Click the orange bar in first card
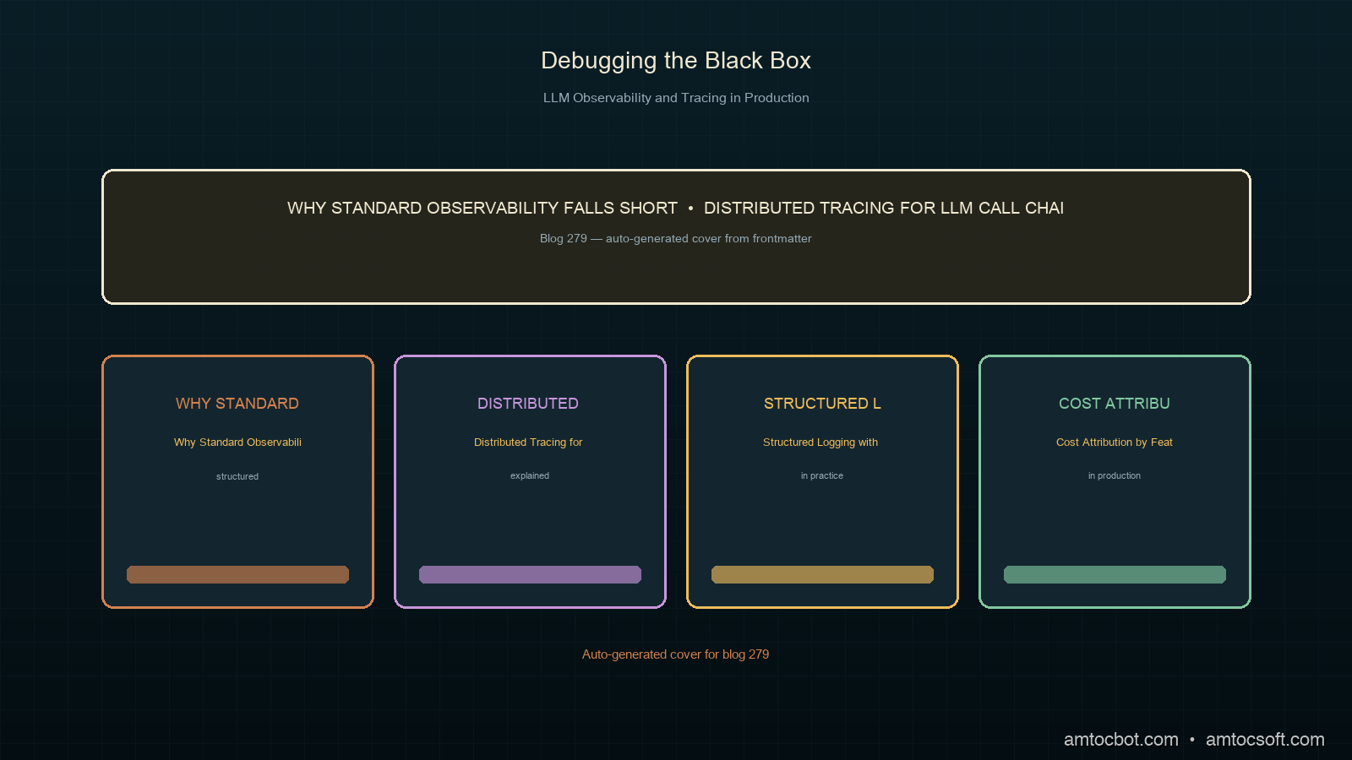 [237, 574]
